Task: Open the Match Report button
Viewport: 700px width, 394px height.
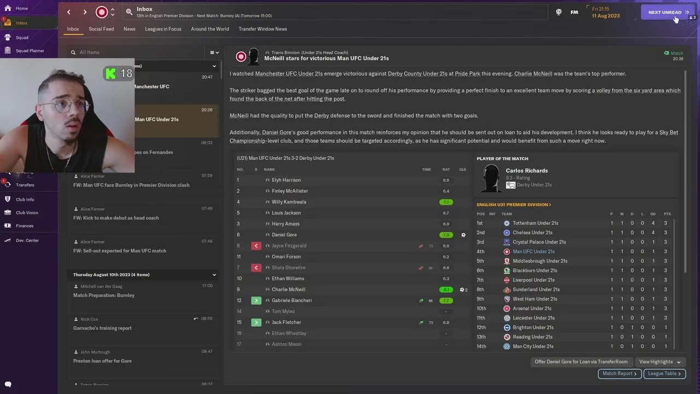Action: [620, 374]
